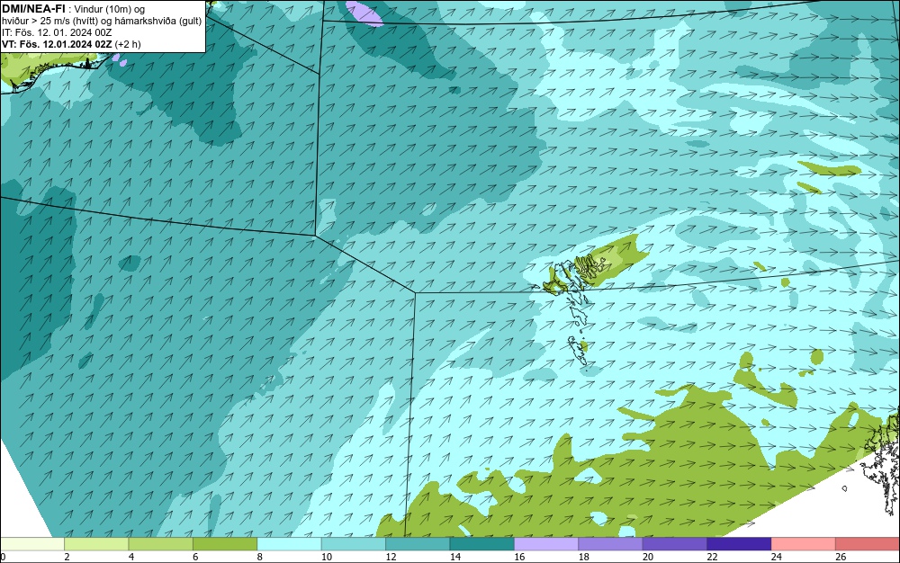Pick the 20–22 m/s violet legend swatch
900x563 pixels.
(x=675, y=544)
